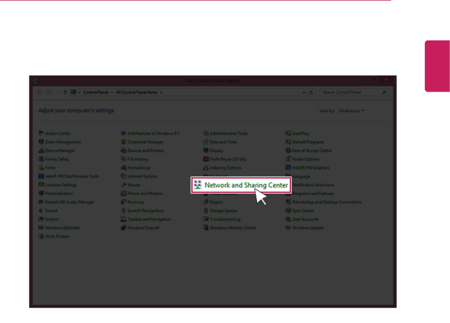Click the Date and Time icon
This screenshot has width=450, height=323.
[206, 142]
